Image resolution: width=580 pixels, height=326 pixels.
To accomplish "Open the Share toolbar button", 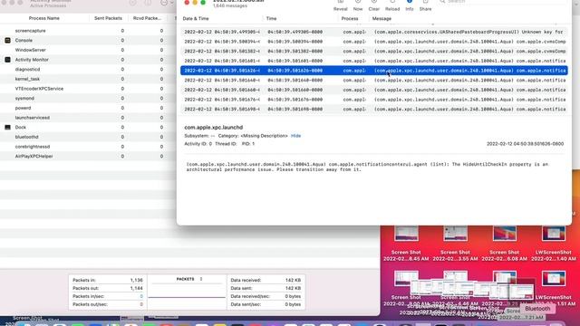I will click(425, 5).
